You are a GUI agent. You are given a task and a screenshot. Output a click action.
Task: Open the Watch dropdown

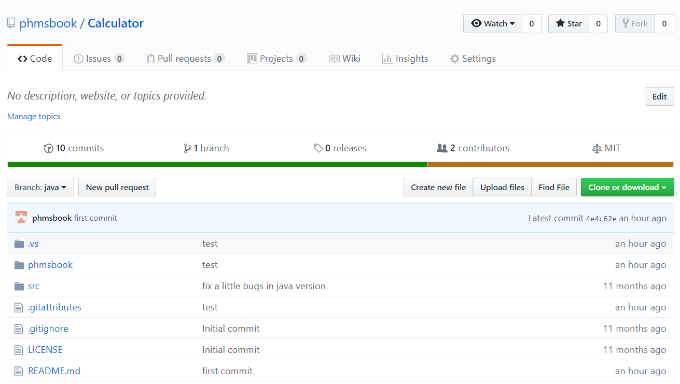click(x=493, y=24)
